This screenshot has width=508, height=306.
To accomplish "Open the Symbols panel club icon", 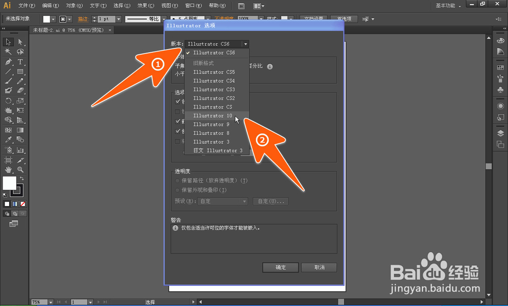I will point(500,90).
